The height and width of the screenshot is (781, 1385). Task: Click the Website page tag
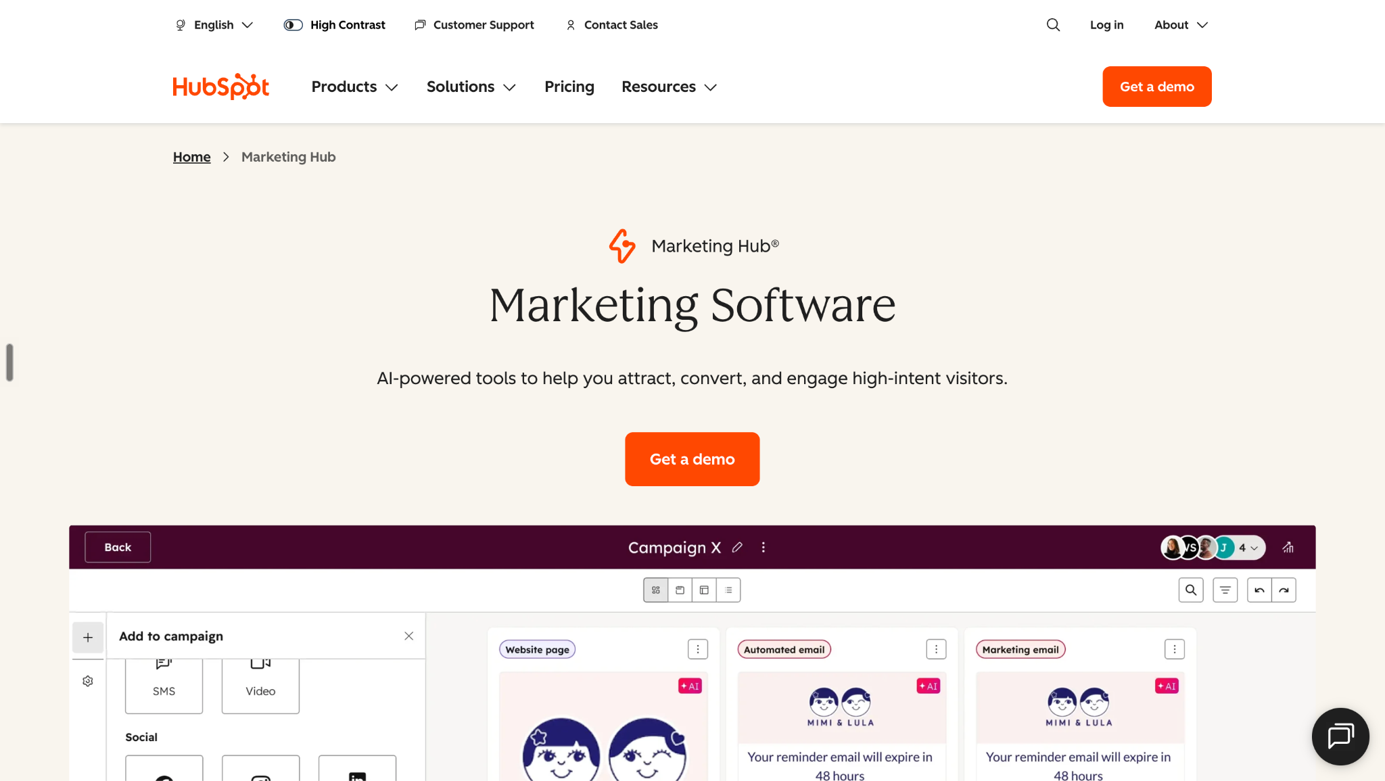pyautogui.click(x=538, y=650)
